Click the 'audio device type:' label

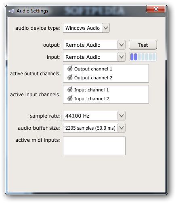[x=38, y=28]
